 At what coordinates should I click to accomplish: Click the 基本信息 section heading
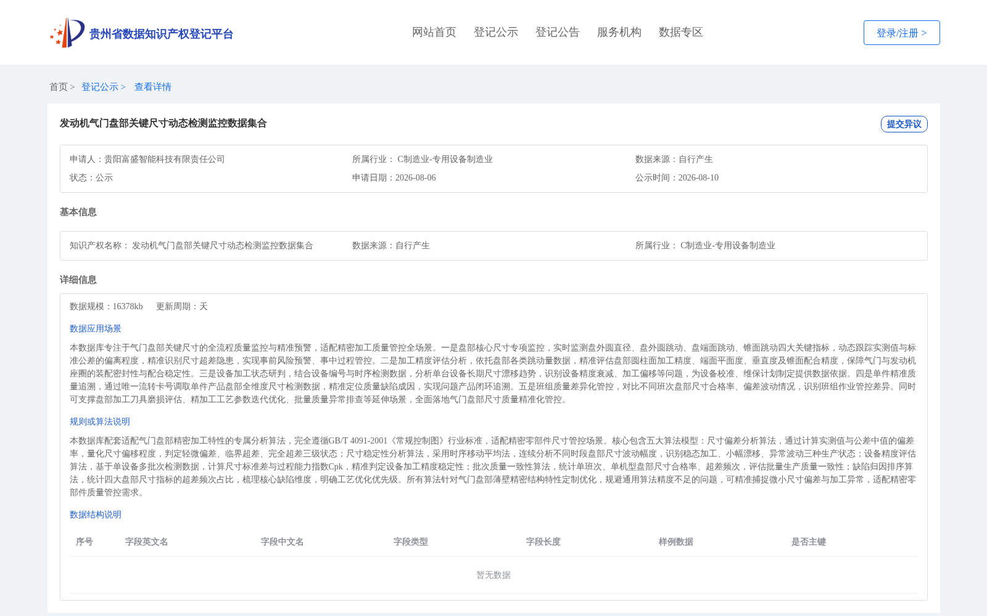(78, 212)
